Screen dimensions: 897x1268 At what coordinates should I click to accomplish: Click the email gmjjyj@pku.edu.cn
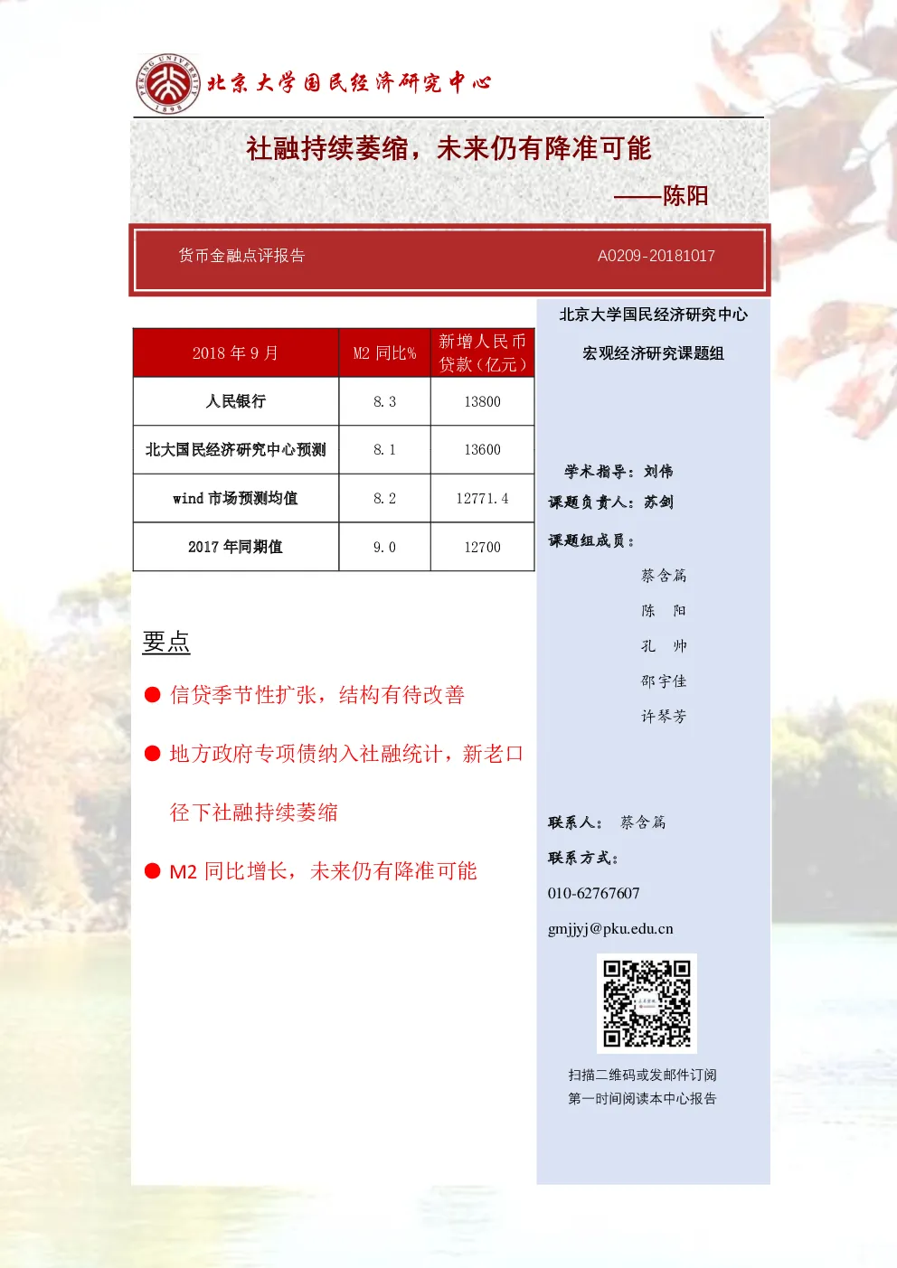point(610,929)
